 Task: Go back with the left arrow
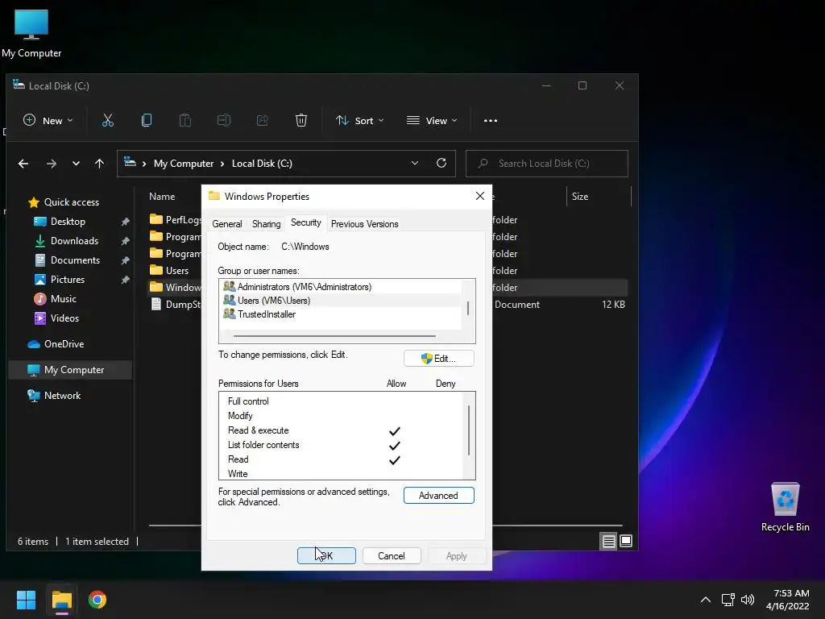pyautogui.click(x=23, y=164)
